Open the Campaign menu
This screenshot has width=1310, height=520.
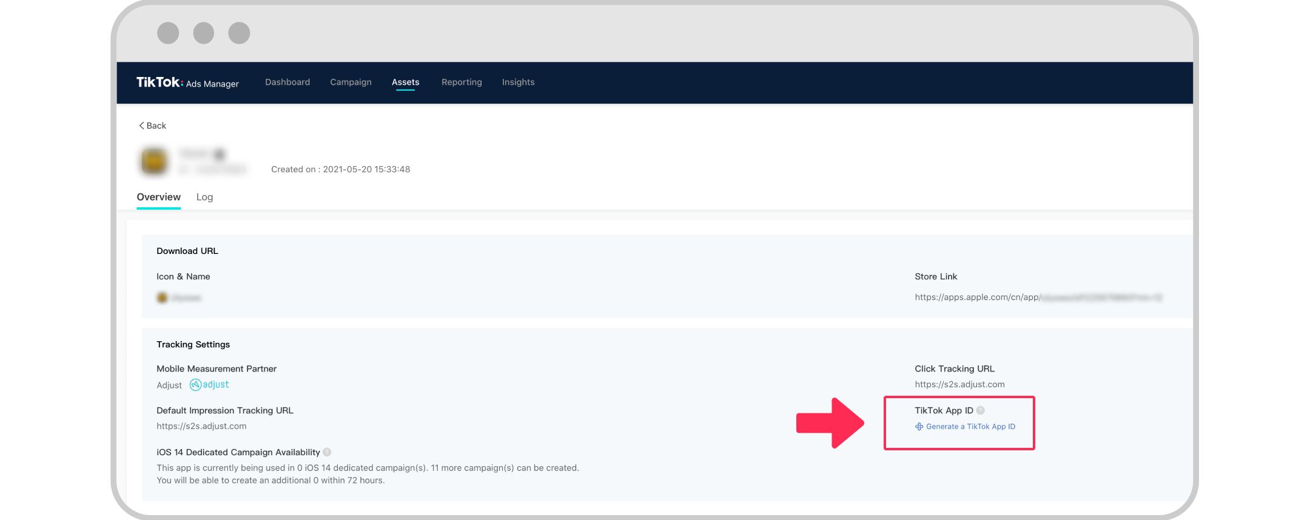pos(351,82)
